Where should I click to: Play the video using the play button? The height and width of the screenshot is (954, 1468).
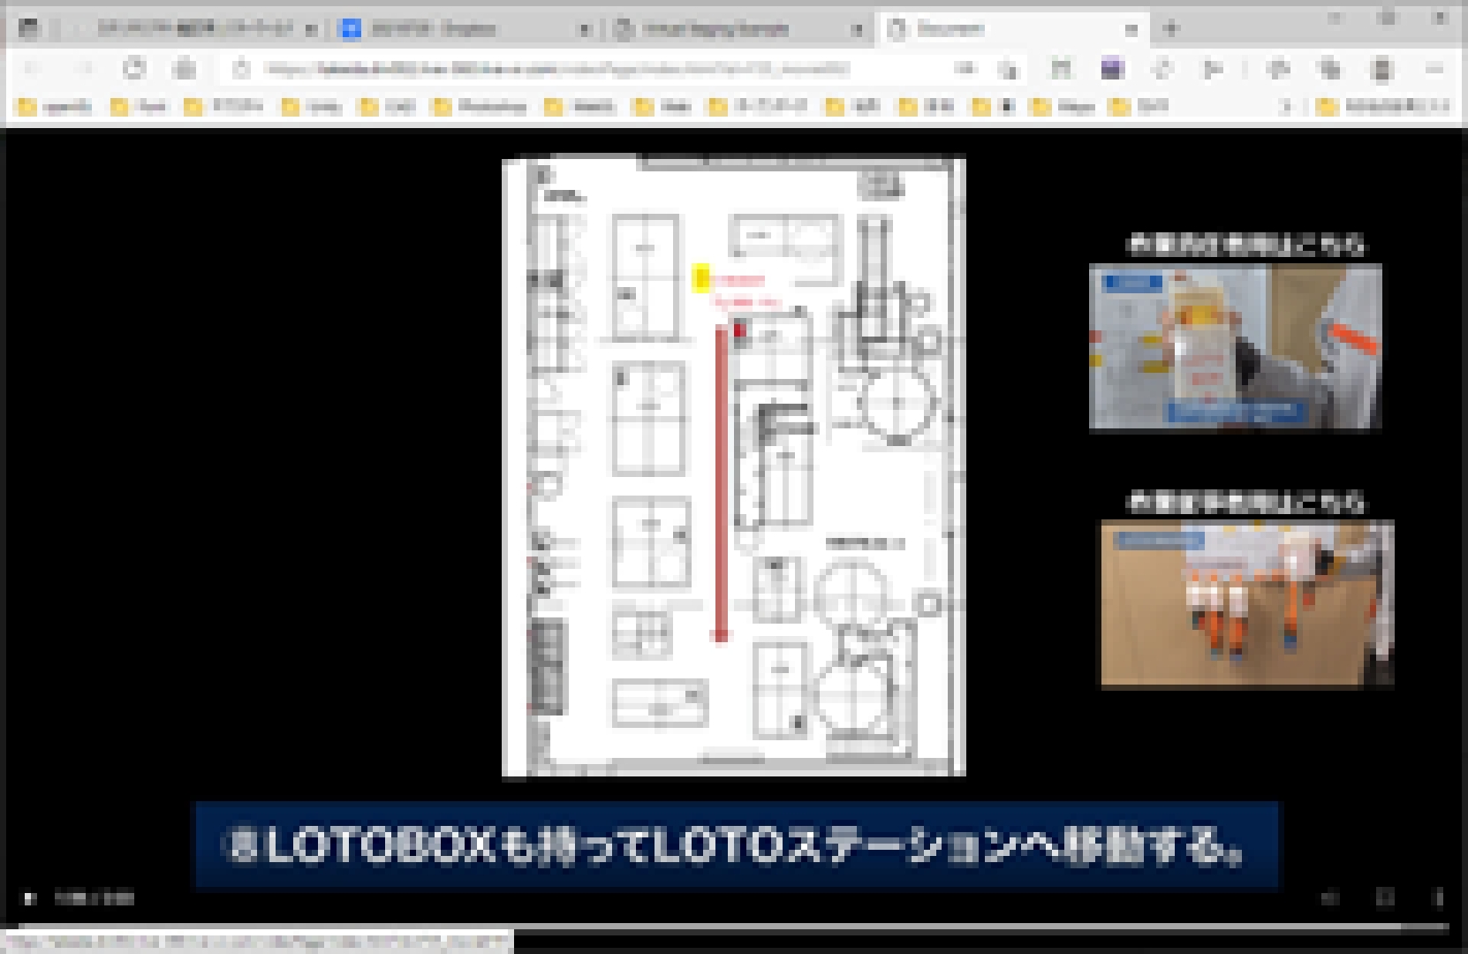click(29, 898)
